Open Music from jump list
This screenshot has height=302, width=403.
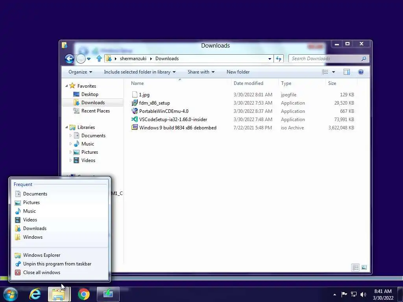(60, 211)
